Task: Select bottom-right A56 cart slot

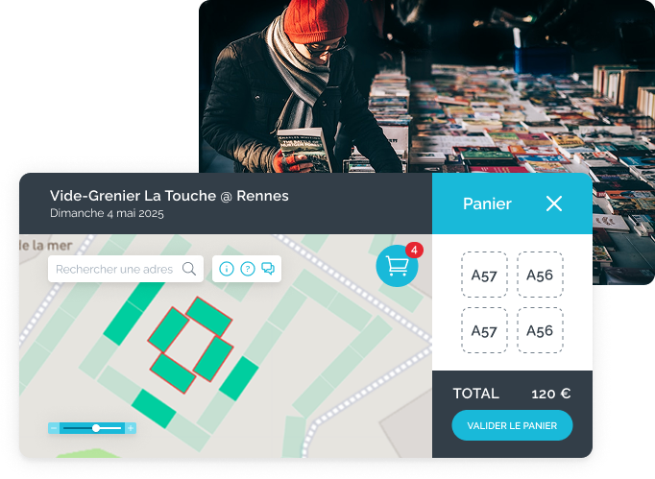Action: [x=540, y=331]
